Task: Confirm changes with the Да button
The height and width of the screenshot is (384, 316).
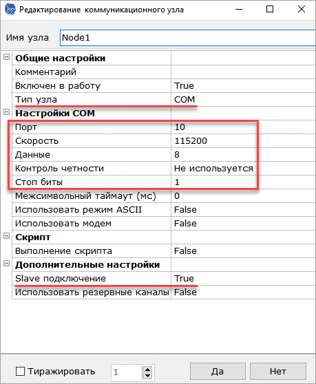Action: coord(218,371)
